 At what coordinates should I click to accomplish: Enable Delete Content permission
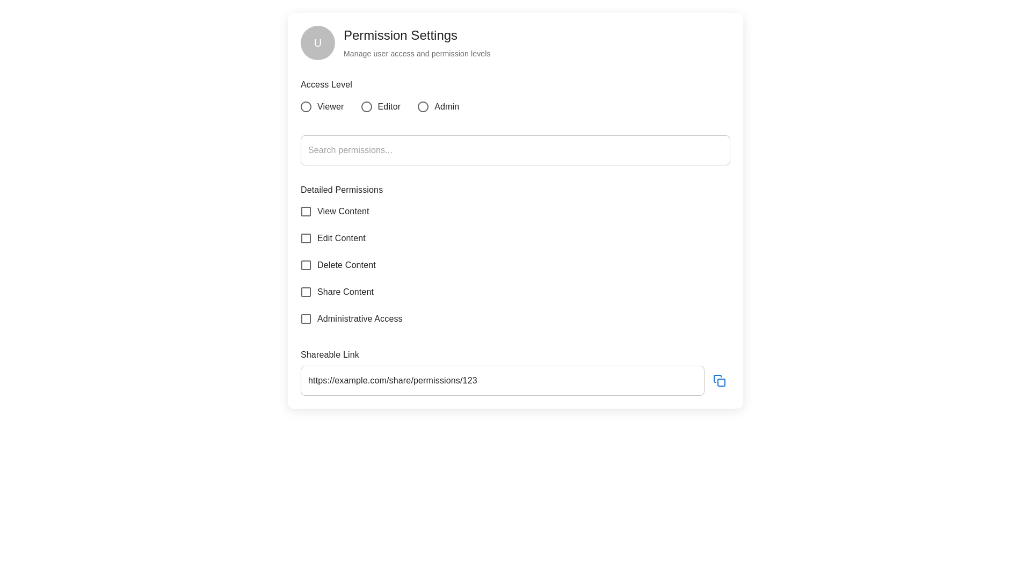(306, 265)
